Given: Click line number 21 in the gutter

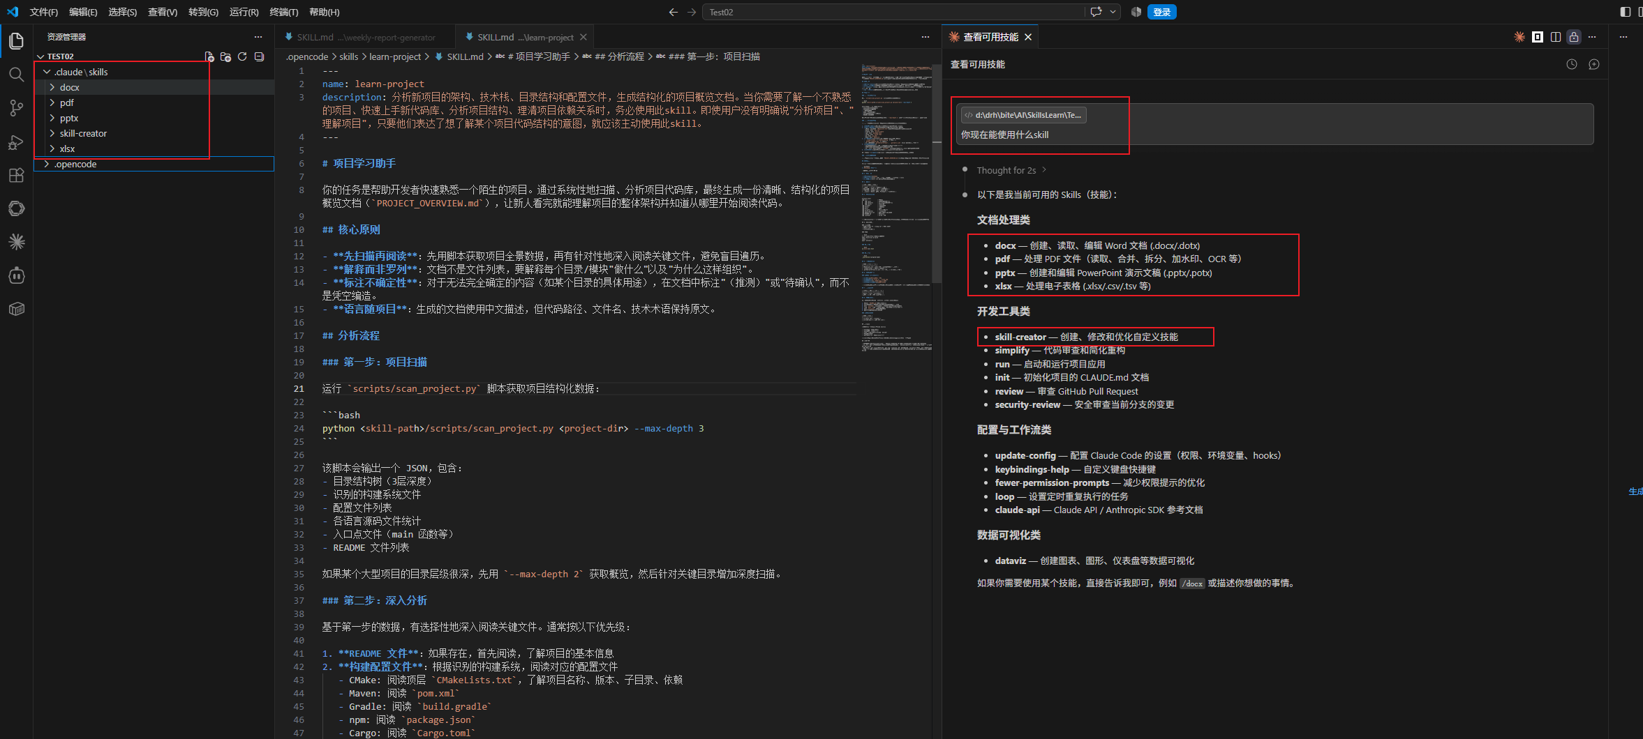Looking at the screenshot, I should pos(299,388).
